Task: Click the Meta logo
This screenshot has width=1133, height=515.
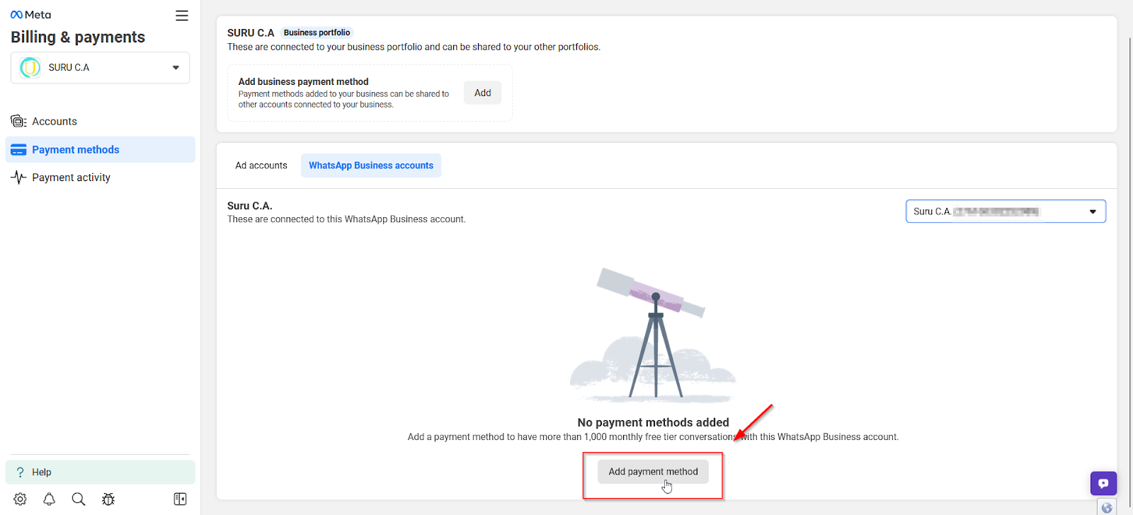Action: click(31, 15)
